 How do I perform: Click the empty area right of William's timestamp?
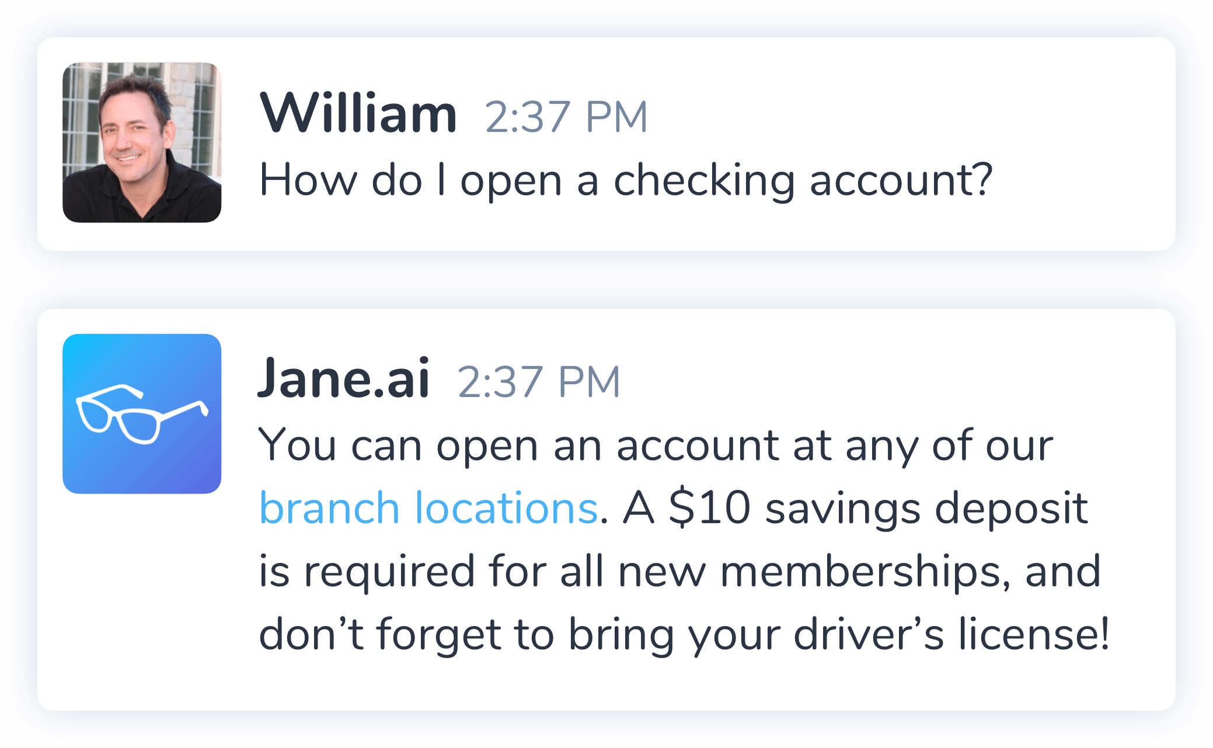coord(876,117)
